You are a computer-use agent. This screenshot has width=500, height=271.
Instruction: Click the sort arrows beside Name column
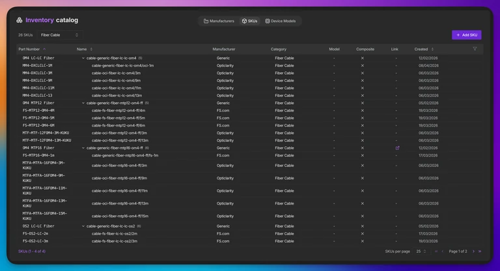[91, 49]
